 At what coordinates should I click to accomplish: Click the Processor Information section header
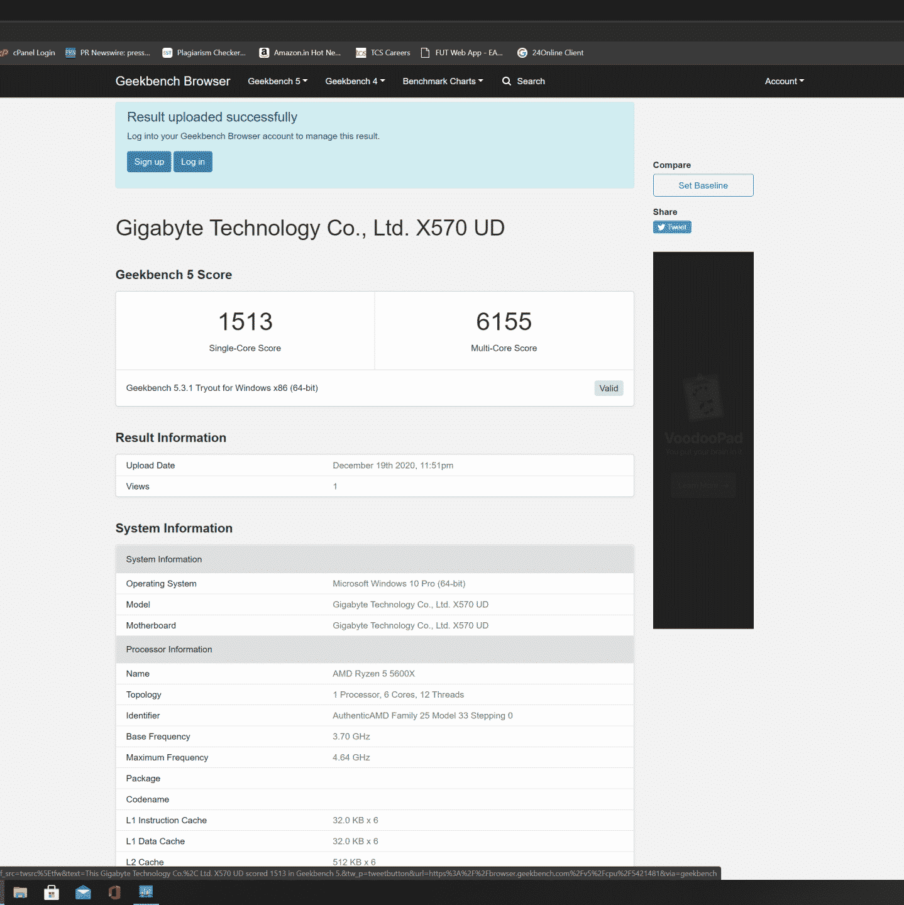(x=375, y=650)
